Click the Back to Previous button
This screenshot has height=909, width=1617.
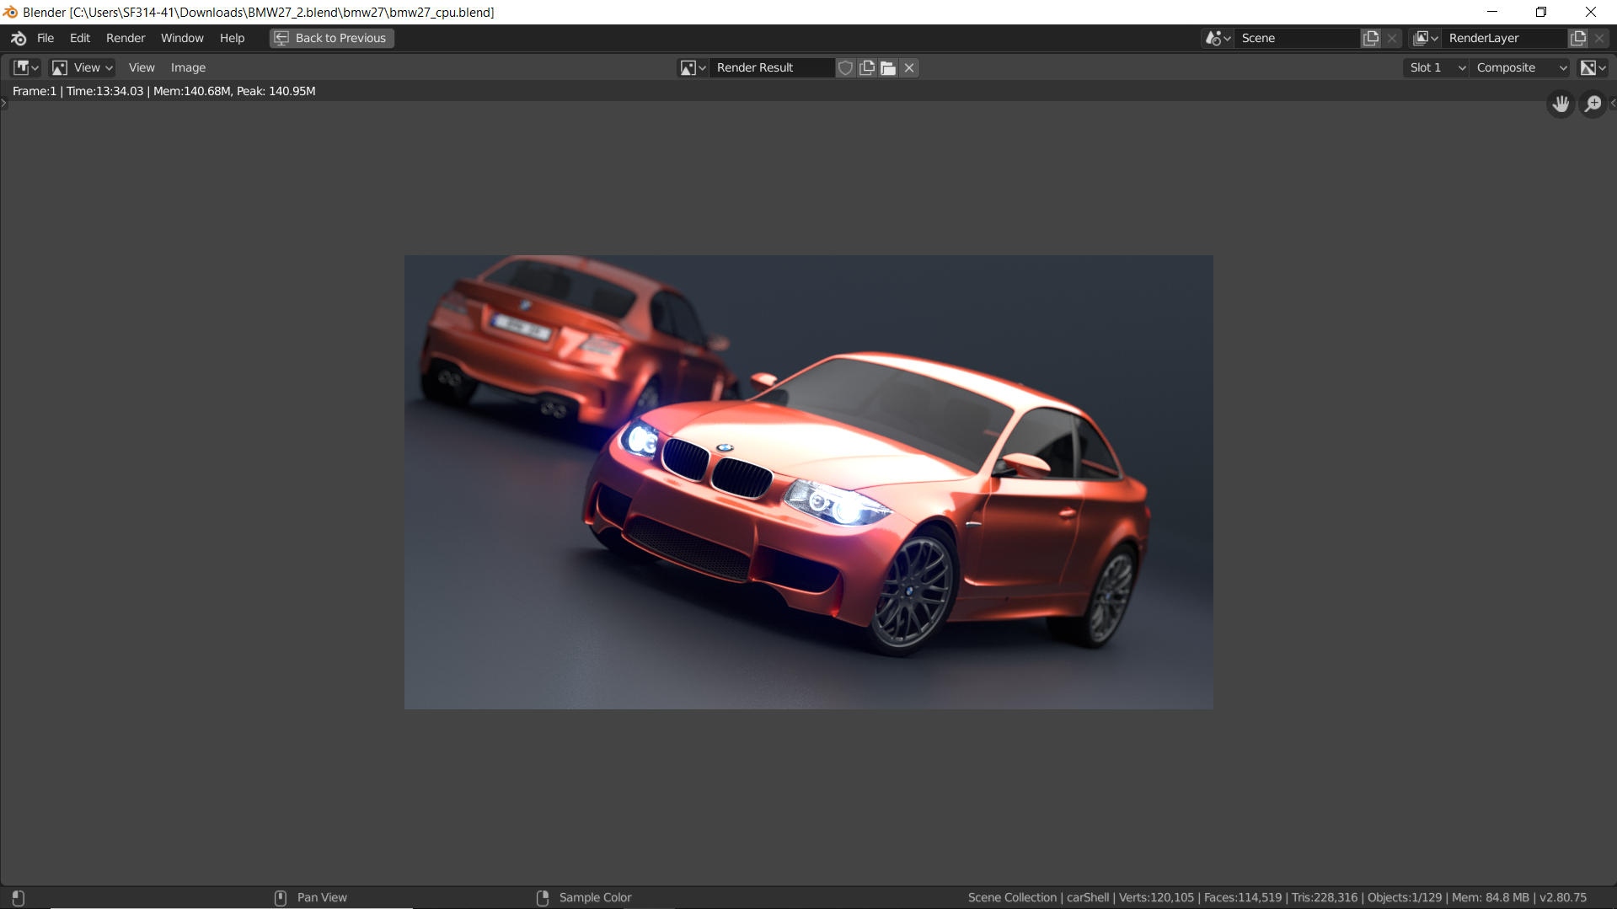point(332,38)
